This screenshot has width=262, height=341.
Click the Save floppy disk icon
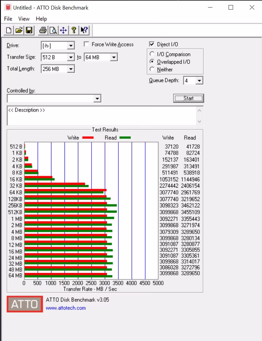[x=29, y=30]
